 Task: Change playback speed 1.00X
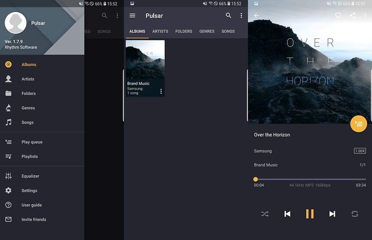click(x=360, y=151)
